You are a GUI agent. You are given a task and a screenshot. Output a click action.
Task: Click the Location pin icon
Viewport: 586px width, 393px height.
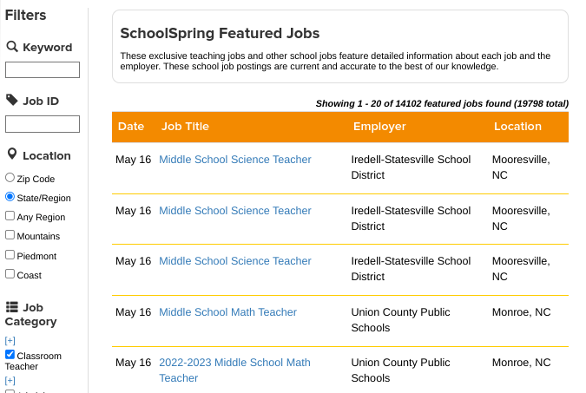click(12, 154)
